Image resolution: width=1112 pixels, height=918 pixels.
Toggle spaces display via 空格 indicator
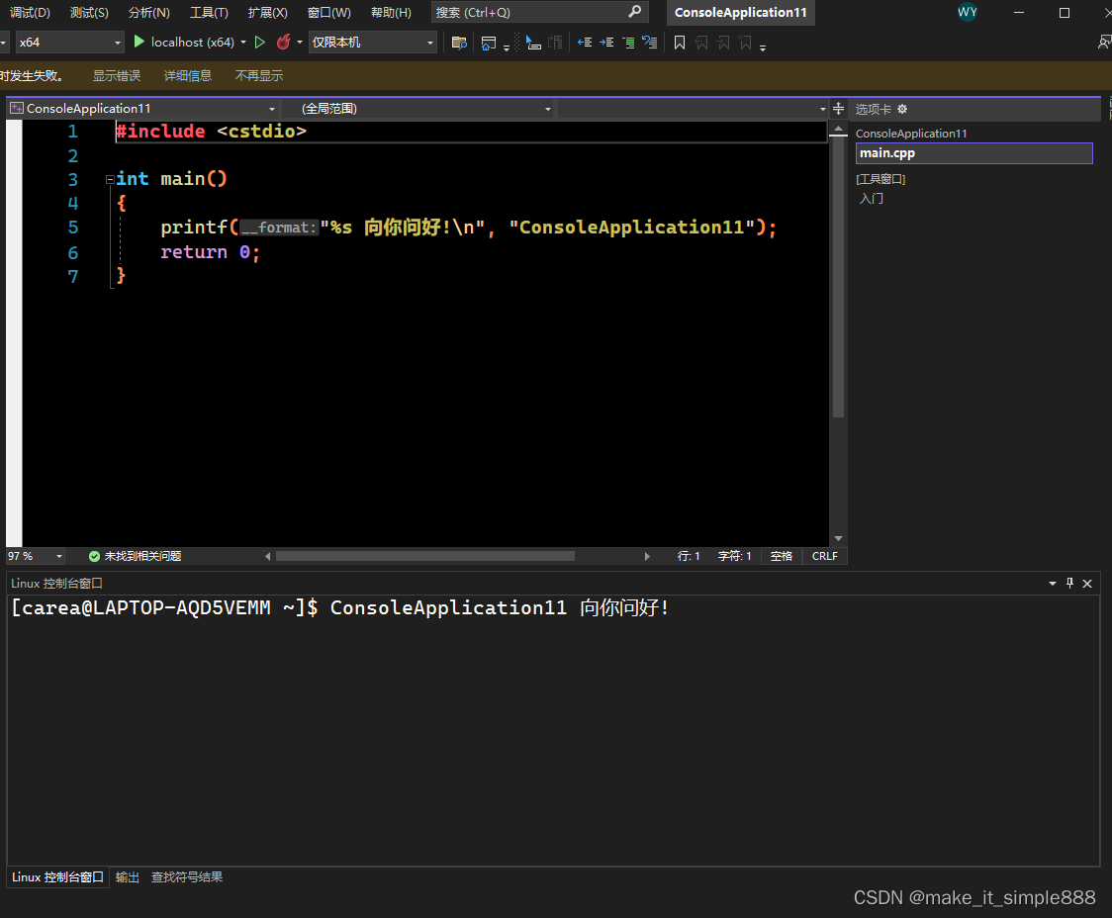click(781, 556)
